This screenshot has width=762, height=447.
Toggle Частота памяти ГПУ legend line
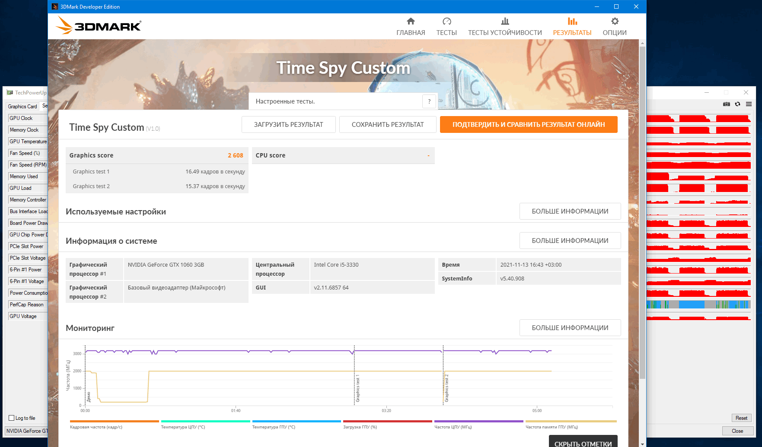coord(571,425)
